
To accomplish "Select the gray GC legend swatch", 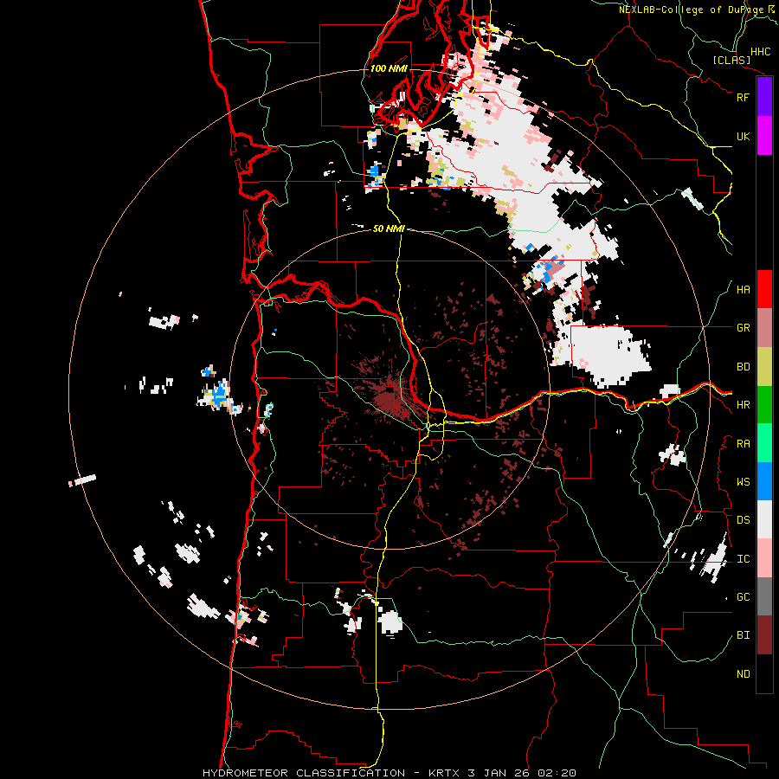I will [764, 596].
